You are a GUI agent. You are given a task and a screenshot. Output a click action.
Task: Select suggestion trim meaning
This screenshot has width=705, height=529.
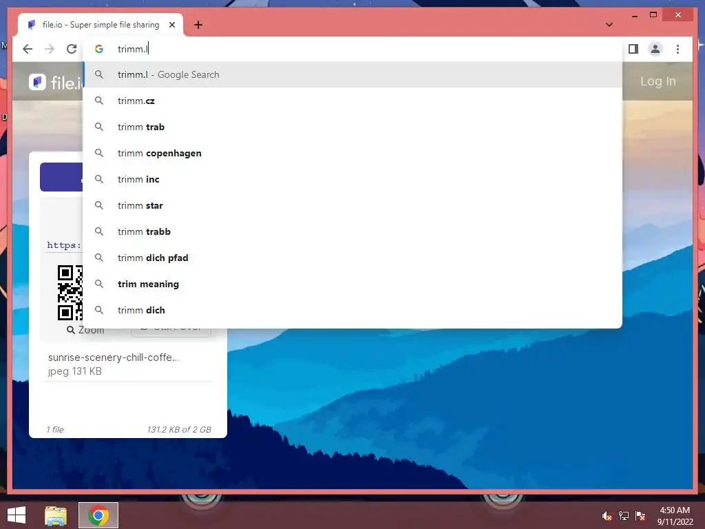(x=353, y=284)
